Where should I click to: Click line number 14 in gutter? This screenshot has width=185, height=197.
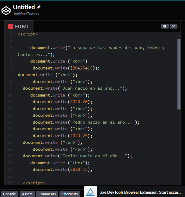point(10,122)
